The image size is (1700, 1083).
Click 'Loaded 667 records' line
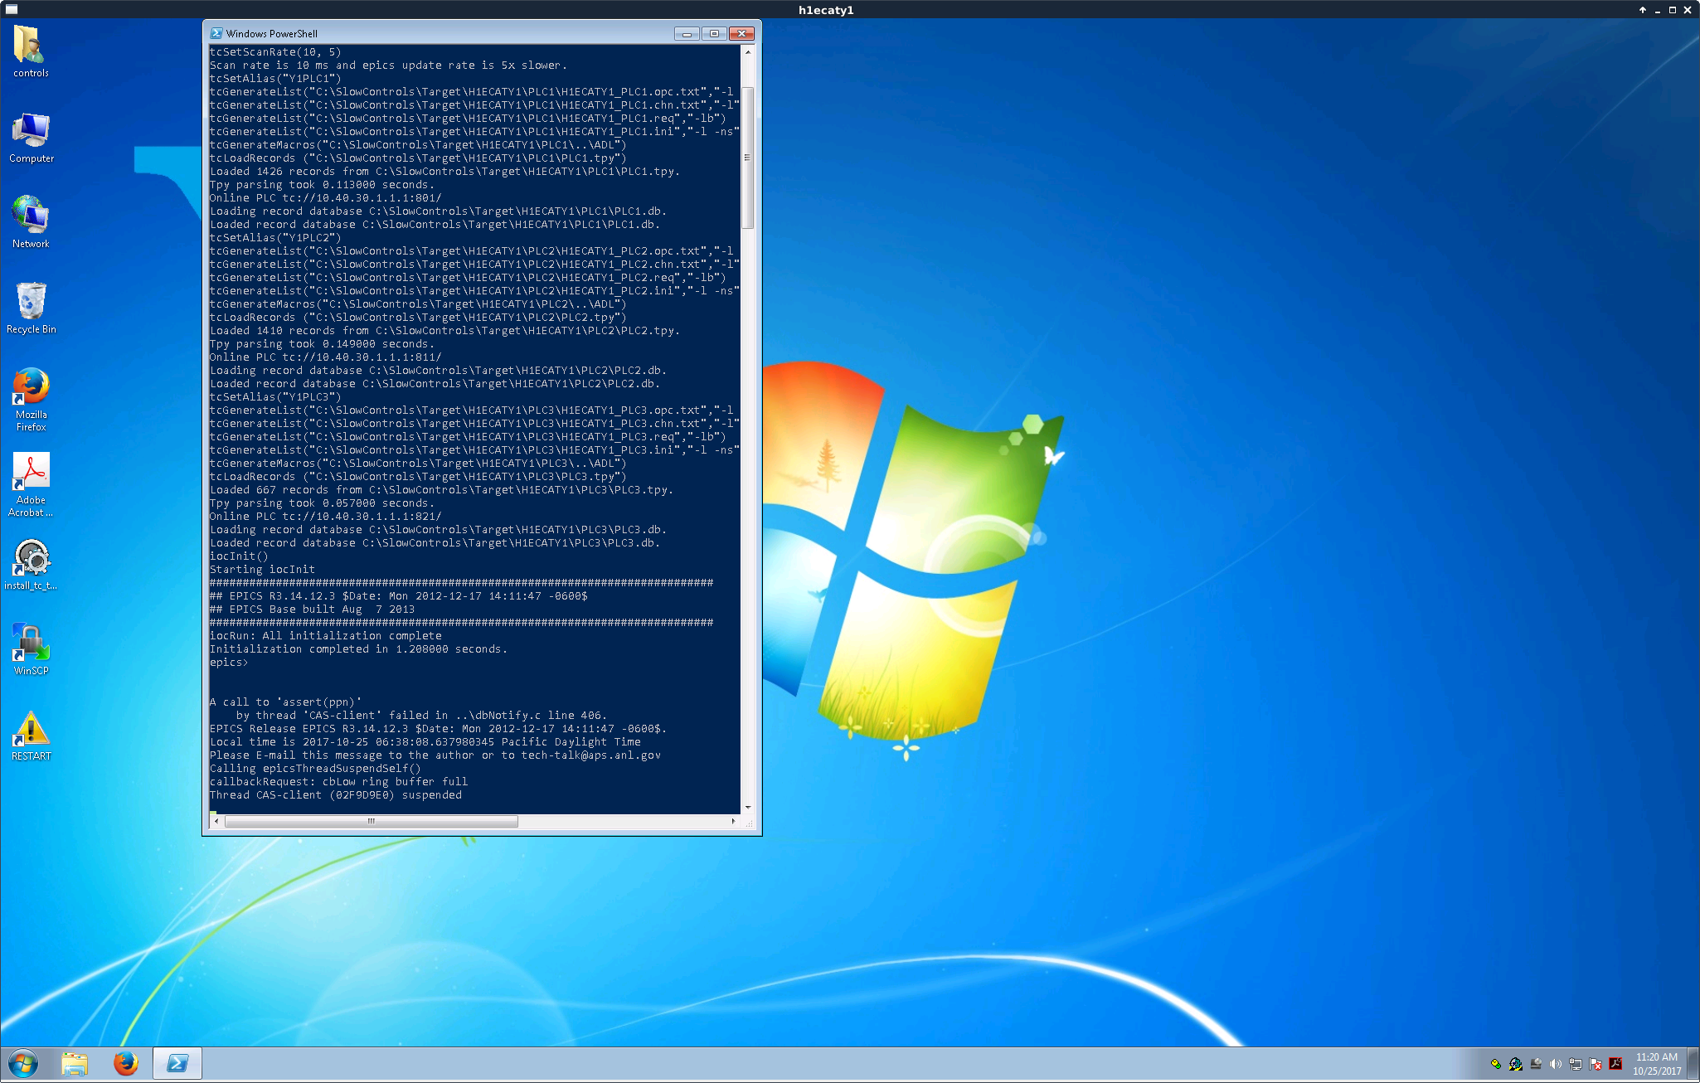[441, 490]
